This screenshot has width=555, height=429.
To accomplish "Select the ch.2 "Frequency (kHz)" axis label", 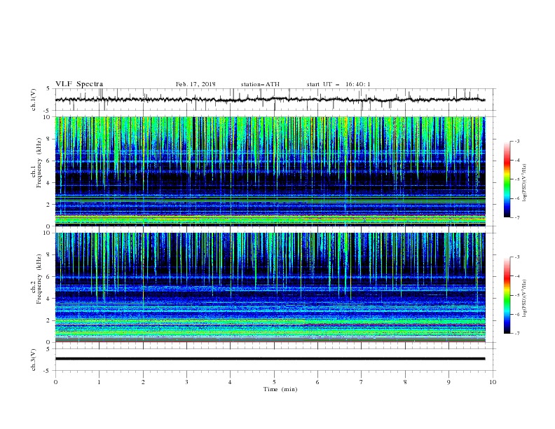I will click(39, 279).
